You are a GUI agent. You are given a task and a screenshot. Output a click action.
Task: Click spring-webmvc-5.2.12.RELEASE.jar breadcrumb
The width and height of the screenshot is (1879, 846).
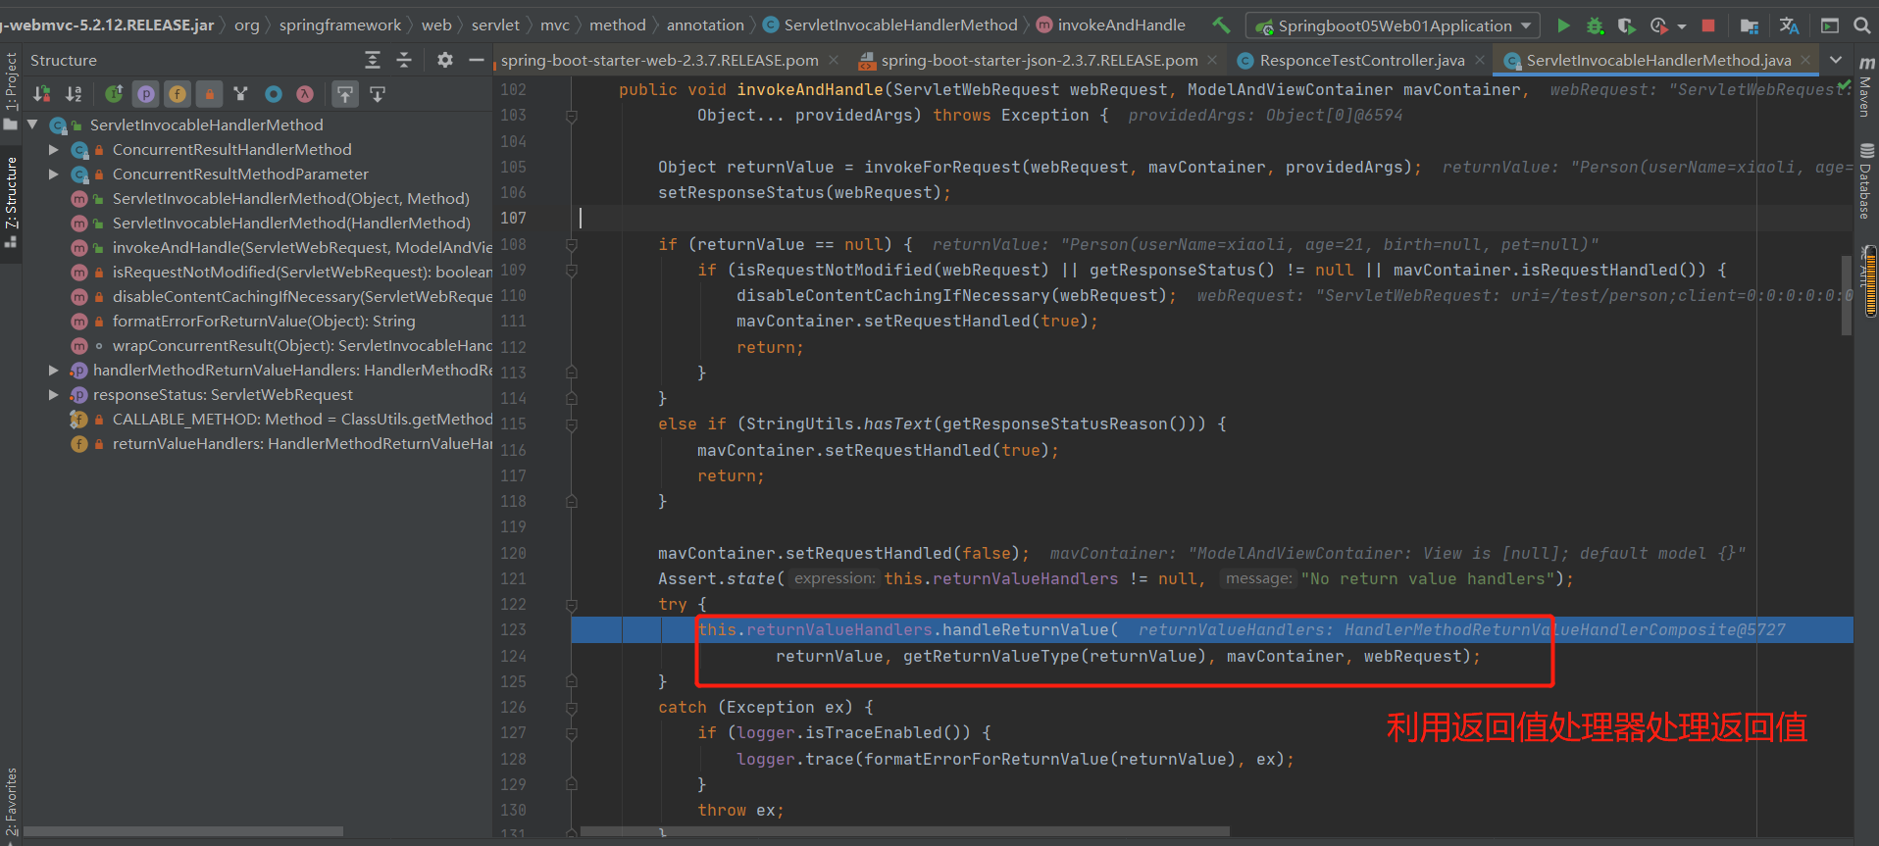coord(108,25)
